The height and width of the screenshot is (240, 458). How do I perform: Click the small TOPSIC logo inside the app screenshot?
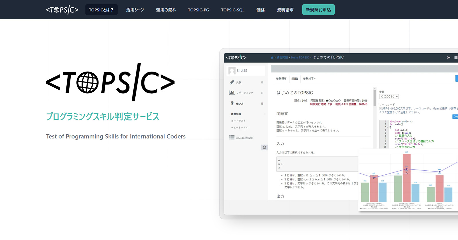click(x=236, y=58)
